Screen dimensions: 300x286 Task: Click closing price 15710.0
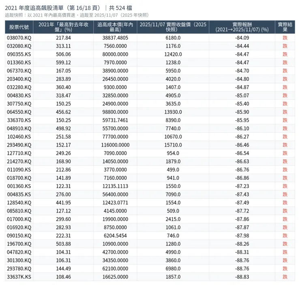pyautogui.click(x=173, y=145)
